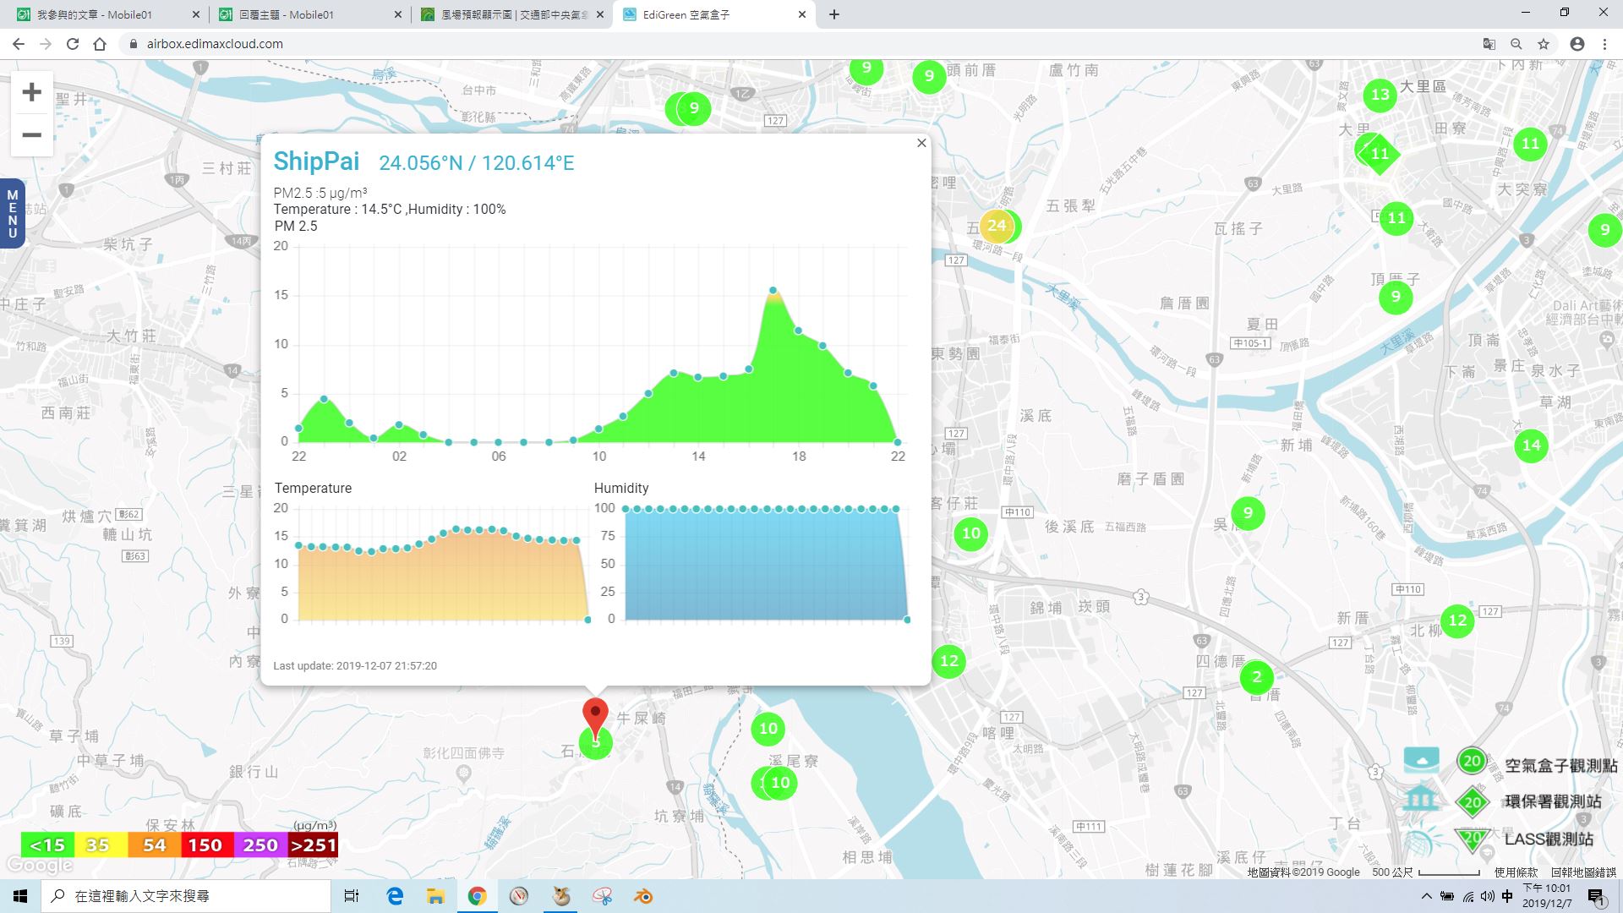Zoom in the map with the plus button
Screen dimensions: 1623x913
[32, 91]
